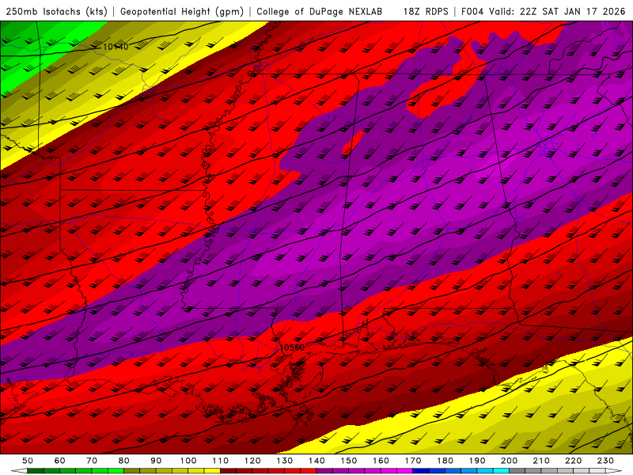
Task: Click the 70 label on the color scale
Action: pyautogui.click(x=92, y=461)
